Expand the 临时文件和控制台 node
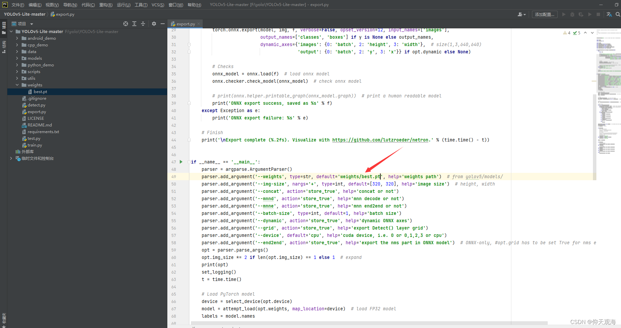Image resolution: width=621 pixels, height=328 pixels. [11, 158]
